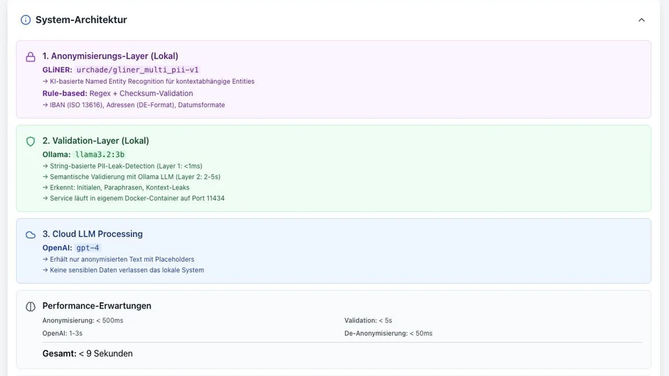This screenshot has width=669, height=376.
Task: Select the "3. Cloud LLM Processing" heading
Action: click(92, 234)
